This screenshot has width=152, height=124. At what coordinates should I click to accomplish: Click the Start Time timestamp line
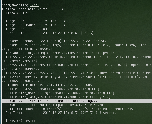pyautogui.click(x=48, y=33)
